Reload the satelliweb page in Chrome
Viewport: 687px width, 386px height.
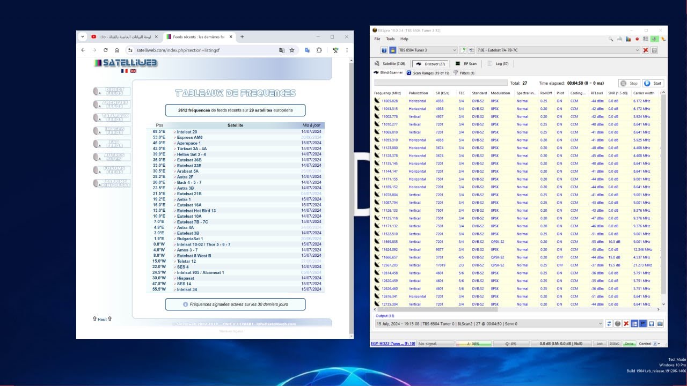105,50
